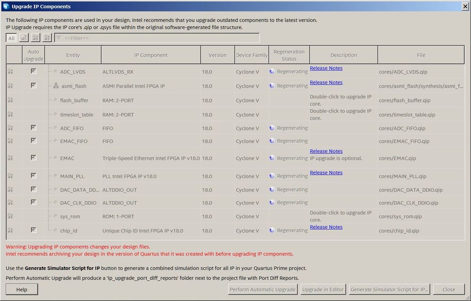The image size is (471, 301).
Task: Click the upgrade status icon in the sys_rom row
Action: pos(10,216)
